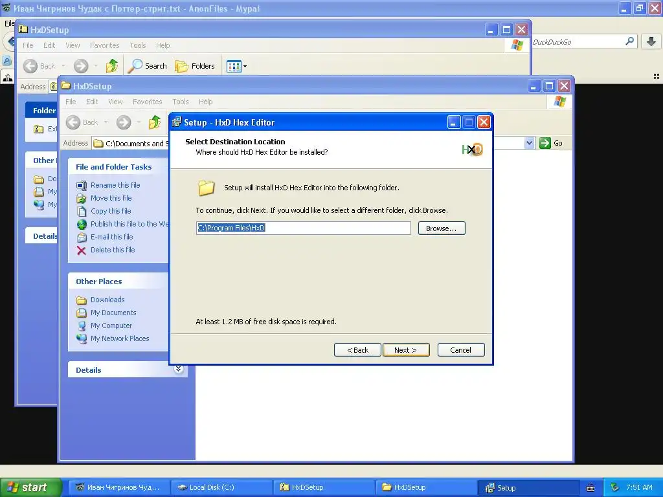Expand the Details panel chevron
This screenshot has width=663, height=497.
[x=179, y=370]
